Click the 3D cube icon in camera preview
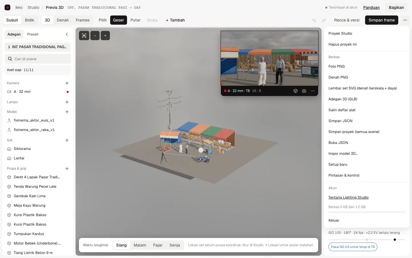 pyautogui.click(x=296, y=91)
